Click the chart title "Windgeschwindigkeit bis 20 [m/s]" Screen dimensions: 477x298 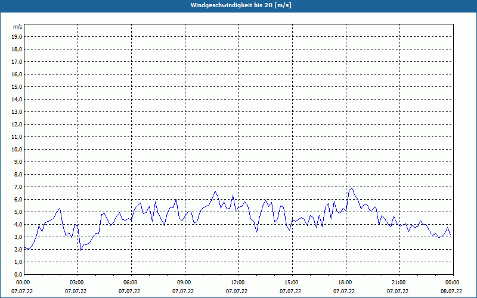click(241, 5)
